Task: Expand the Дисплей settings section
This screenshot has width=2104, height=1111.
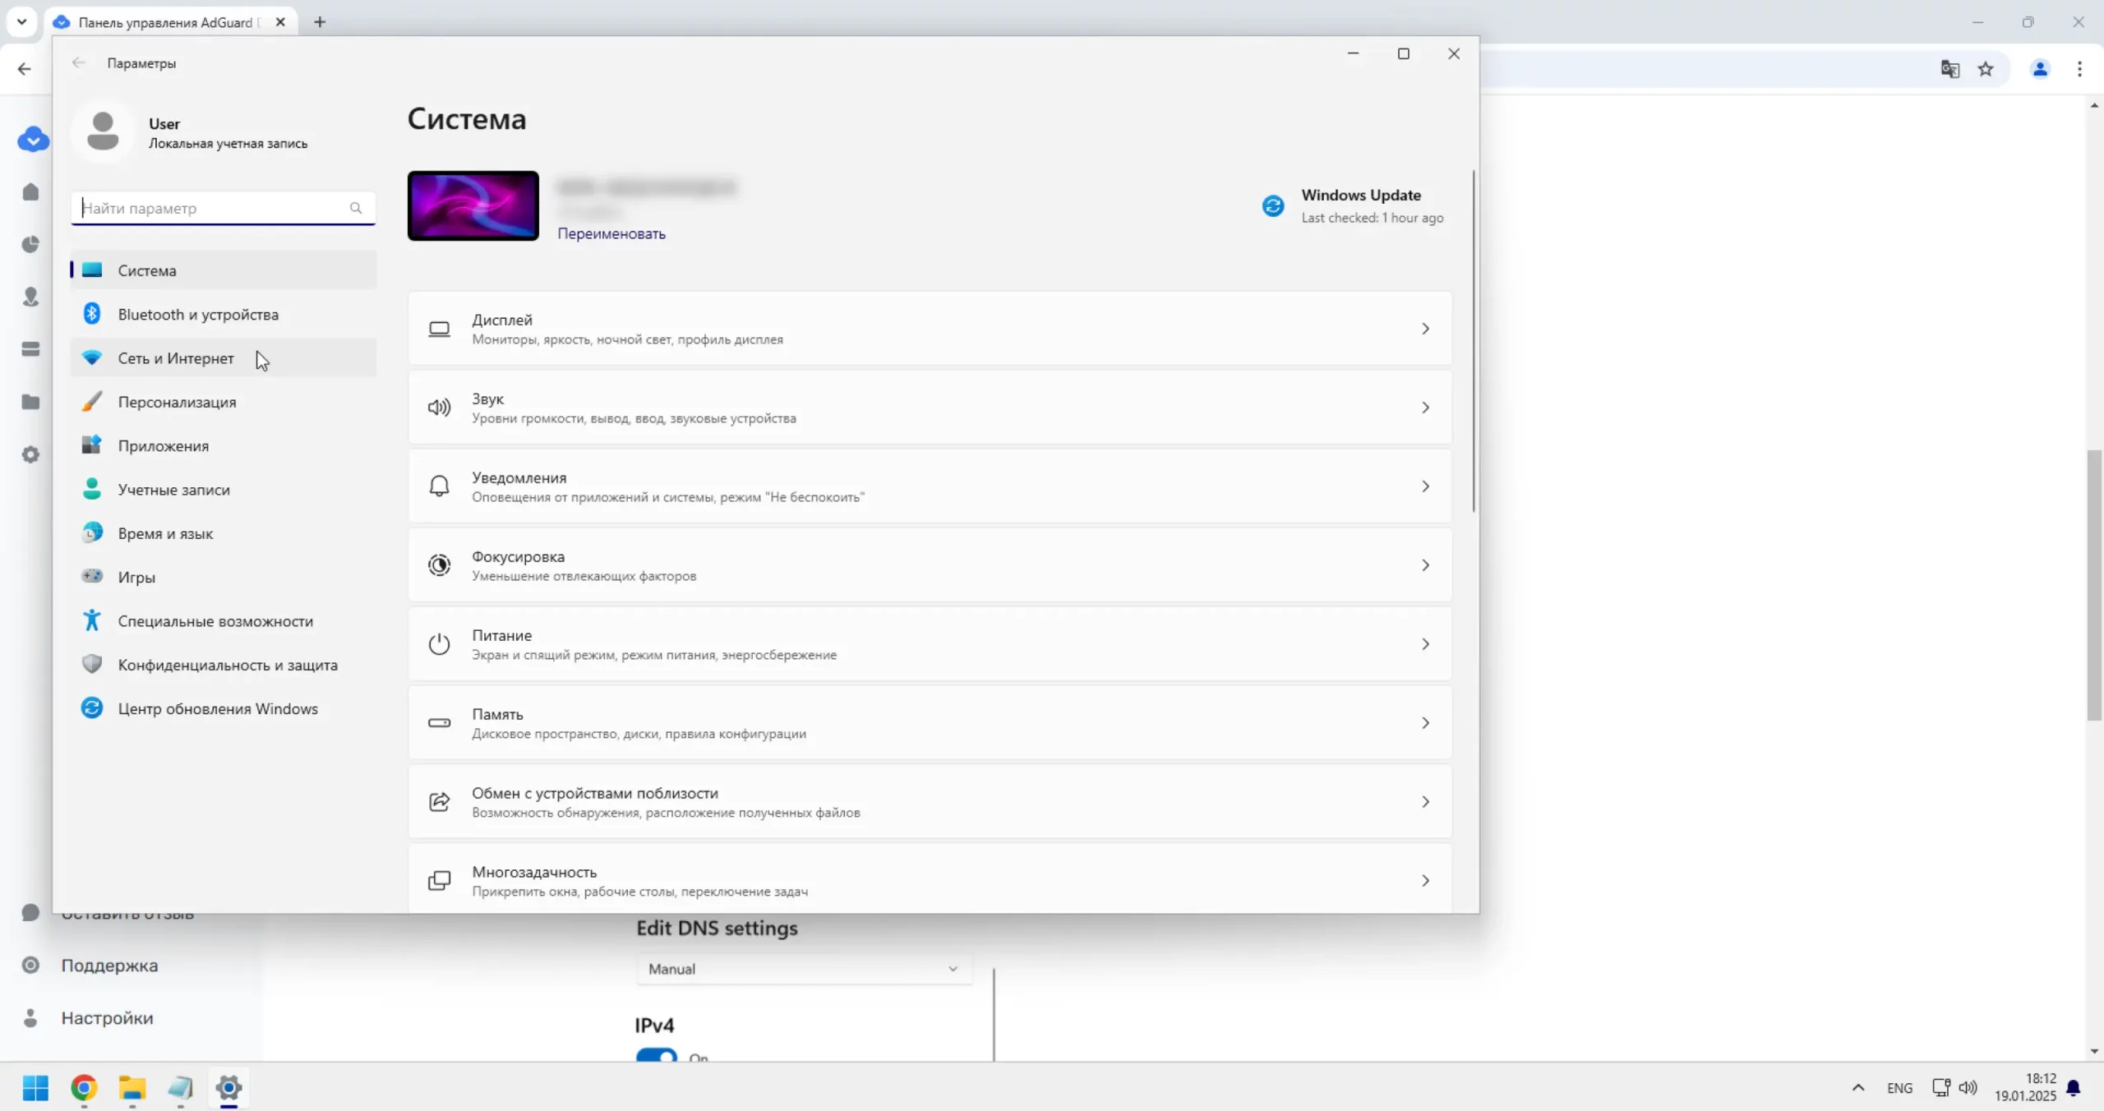Action: pyautogui.click(x=929, y=329)
